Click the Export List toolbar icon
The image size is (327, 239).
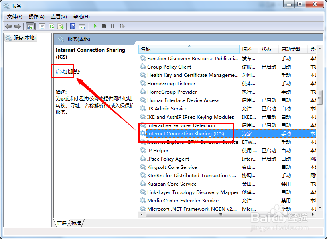coord(61,26)
